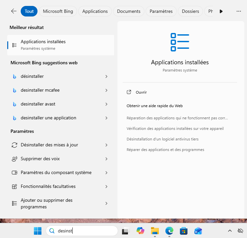Open Outlook from the taskbar

point(198,231)
